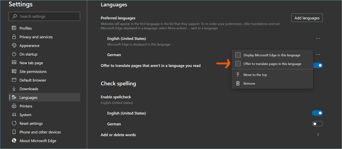Select Move to the top menu entry
The image size is (342, 149).
click(273, 75)
